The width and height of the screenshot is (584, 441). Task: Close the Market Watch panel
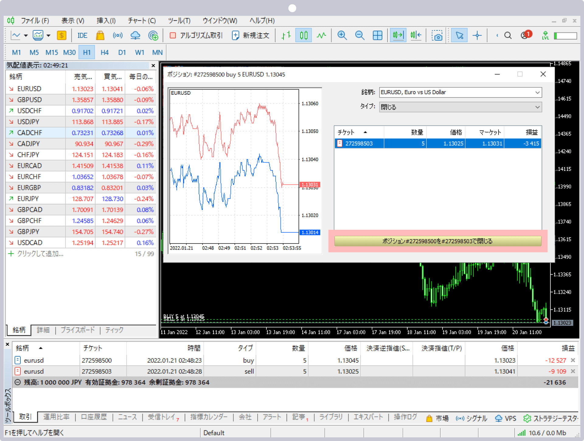pos(153,66)
